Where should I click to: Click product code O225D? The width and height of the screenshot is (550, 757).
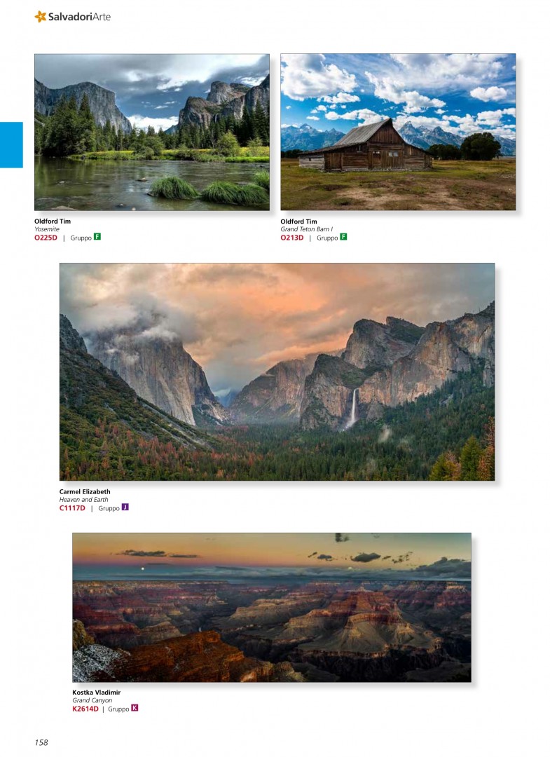point(46,238)
